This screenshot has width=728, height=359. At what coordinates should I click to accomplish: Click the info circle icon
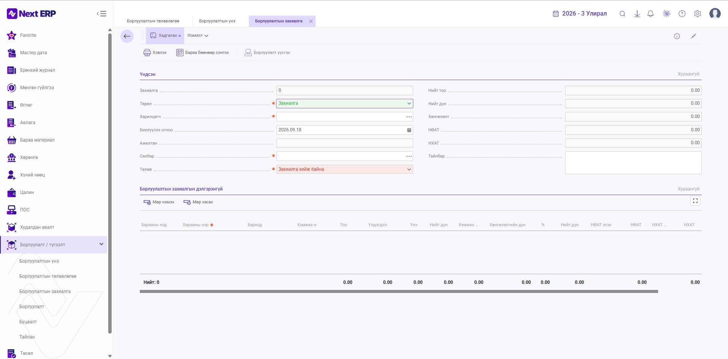[x=677, y=36]
